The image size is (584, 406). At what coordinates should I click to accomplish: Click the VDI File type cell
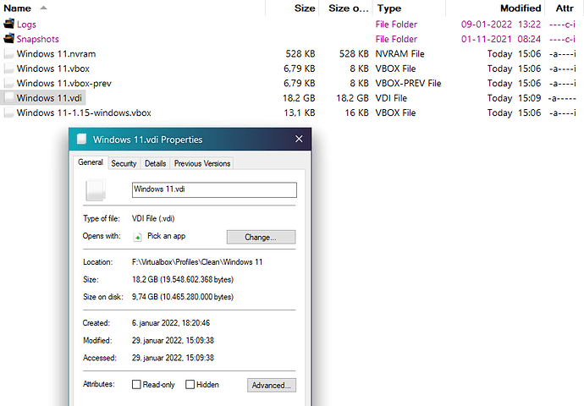[x=391, y=98]
